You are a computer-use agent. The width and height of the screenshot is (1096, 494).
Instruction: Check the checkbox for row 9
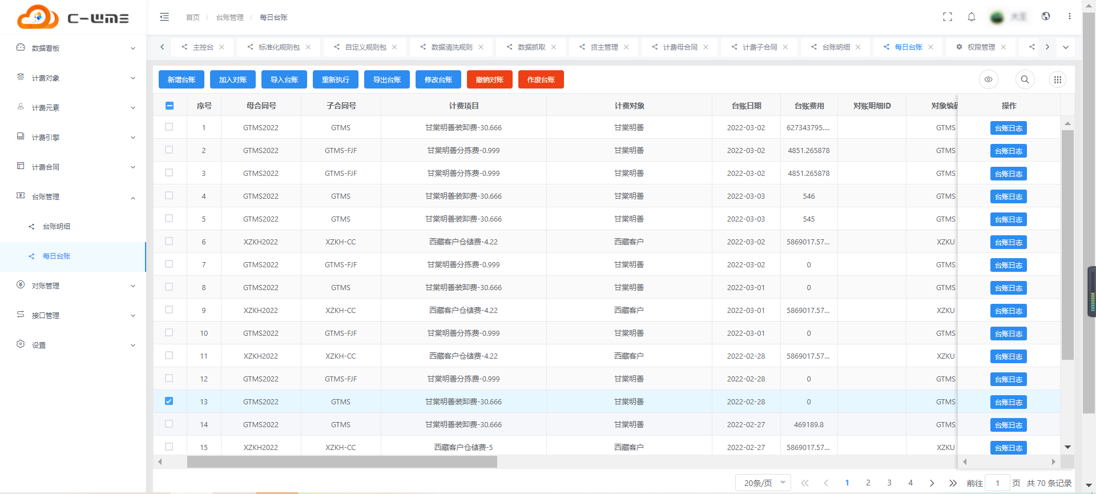169,310
